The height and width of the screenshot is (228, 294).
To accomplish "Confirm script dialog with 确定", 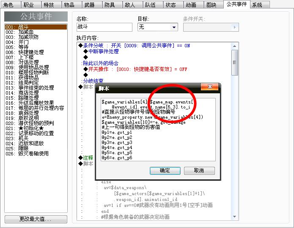I will 165,171.
